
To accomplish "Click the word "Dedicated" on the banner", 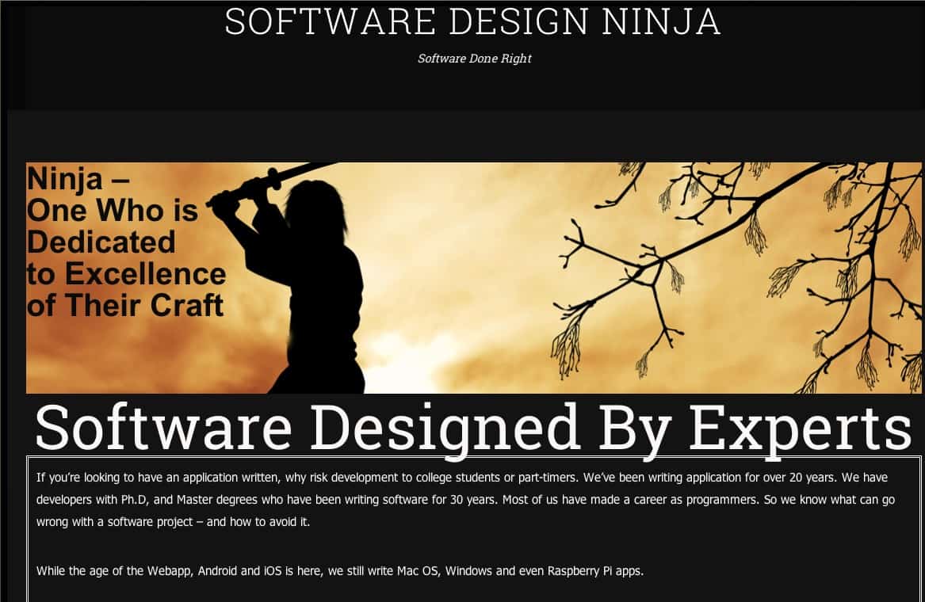I will (x=101, y=242).
